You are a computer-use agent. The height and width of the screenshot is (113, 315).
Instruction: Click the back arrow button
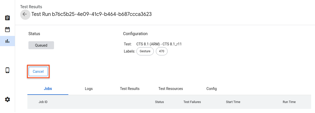25,14
